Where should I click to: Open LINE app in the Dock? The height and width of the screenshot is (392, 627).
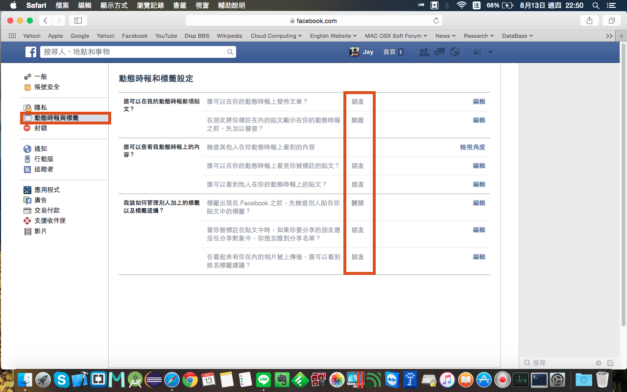pos(264,380)
